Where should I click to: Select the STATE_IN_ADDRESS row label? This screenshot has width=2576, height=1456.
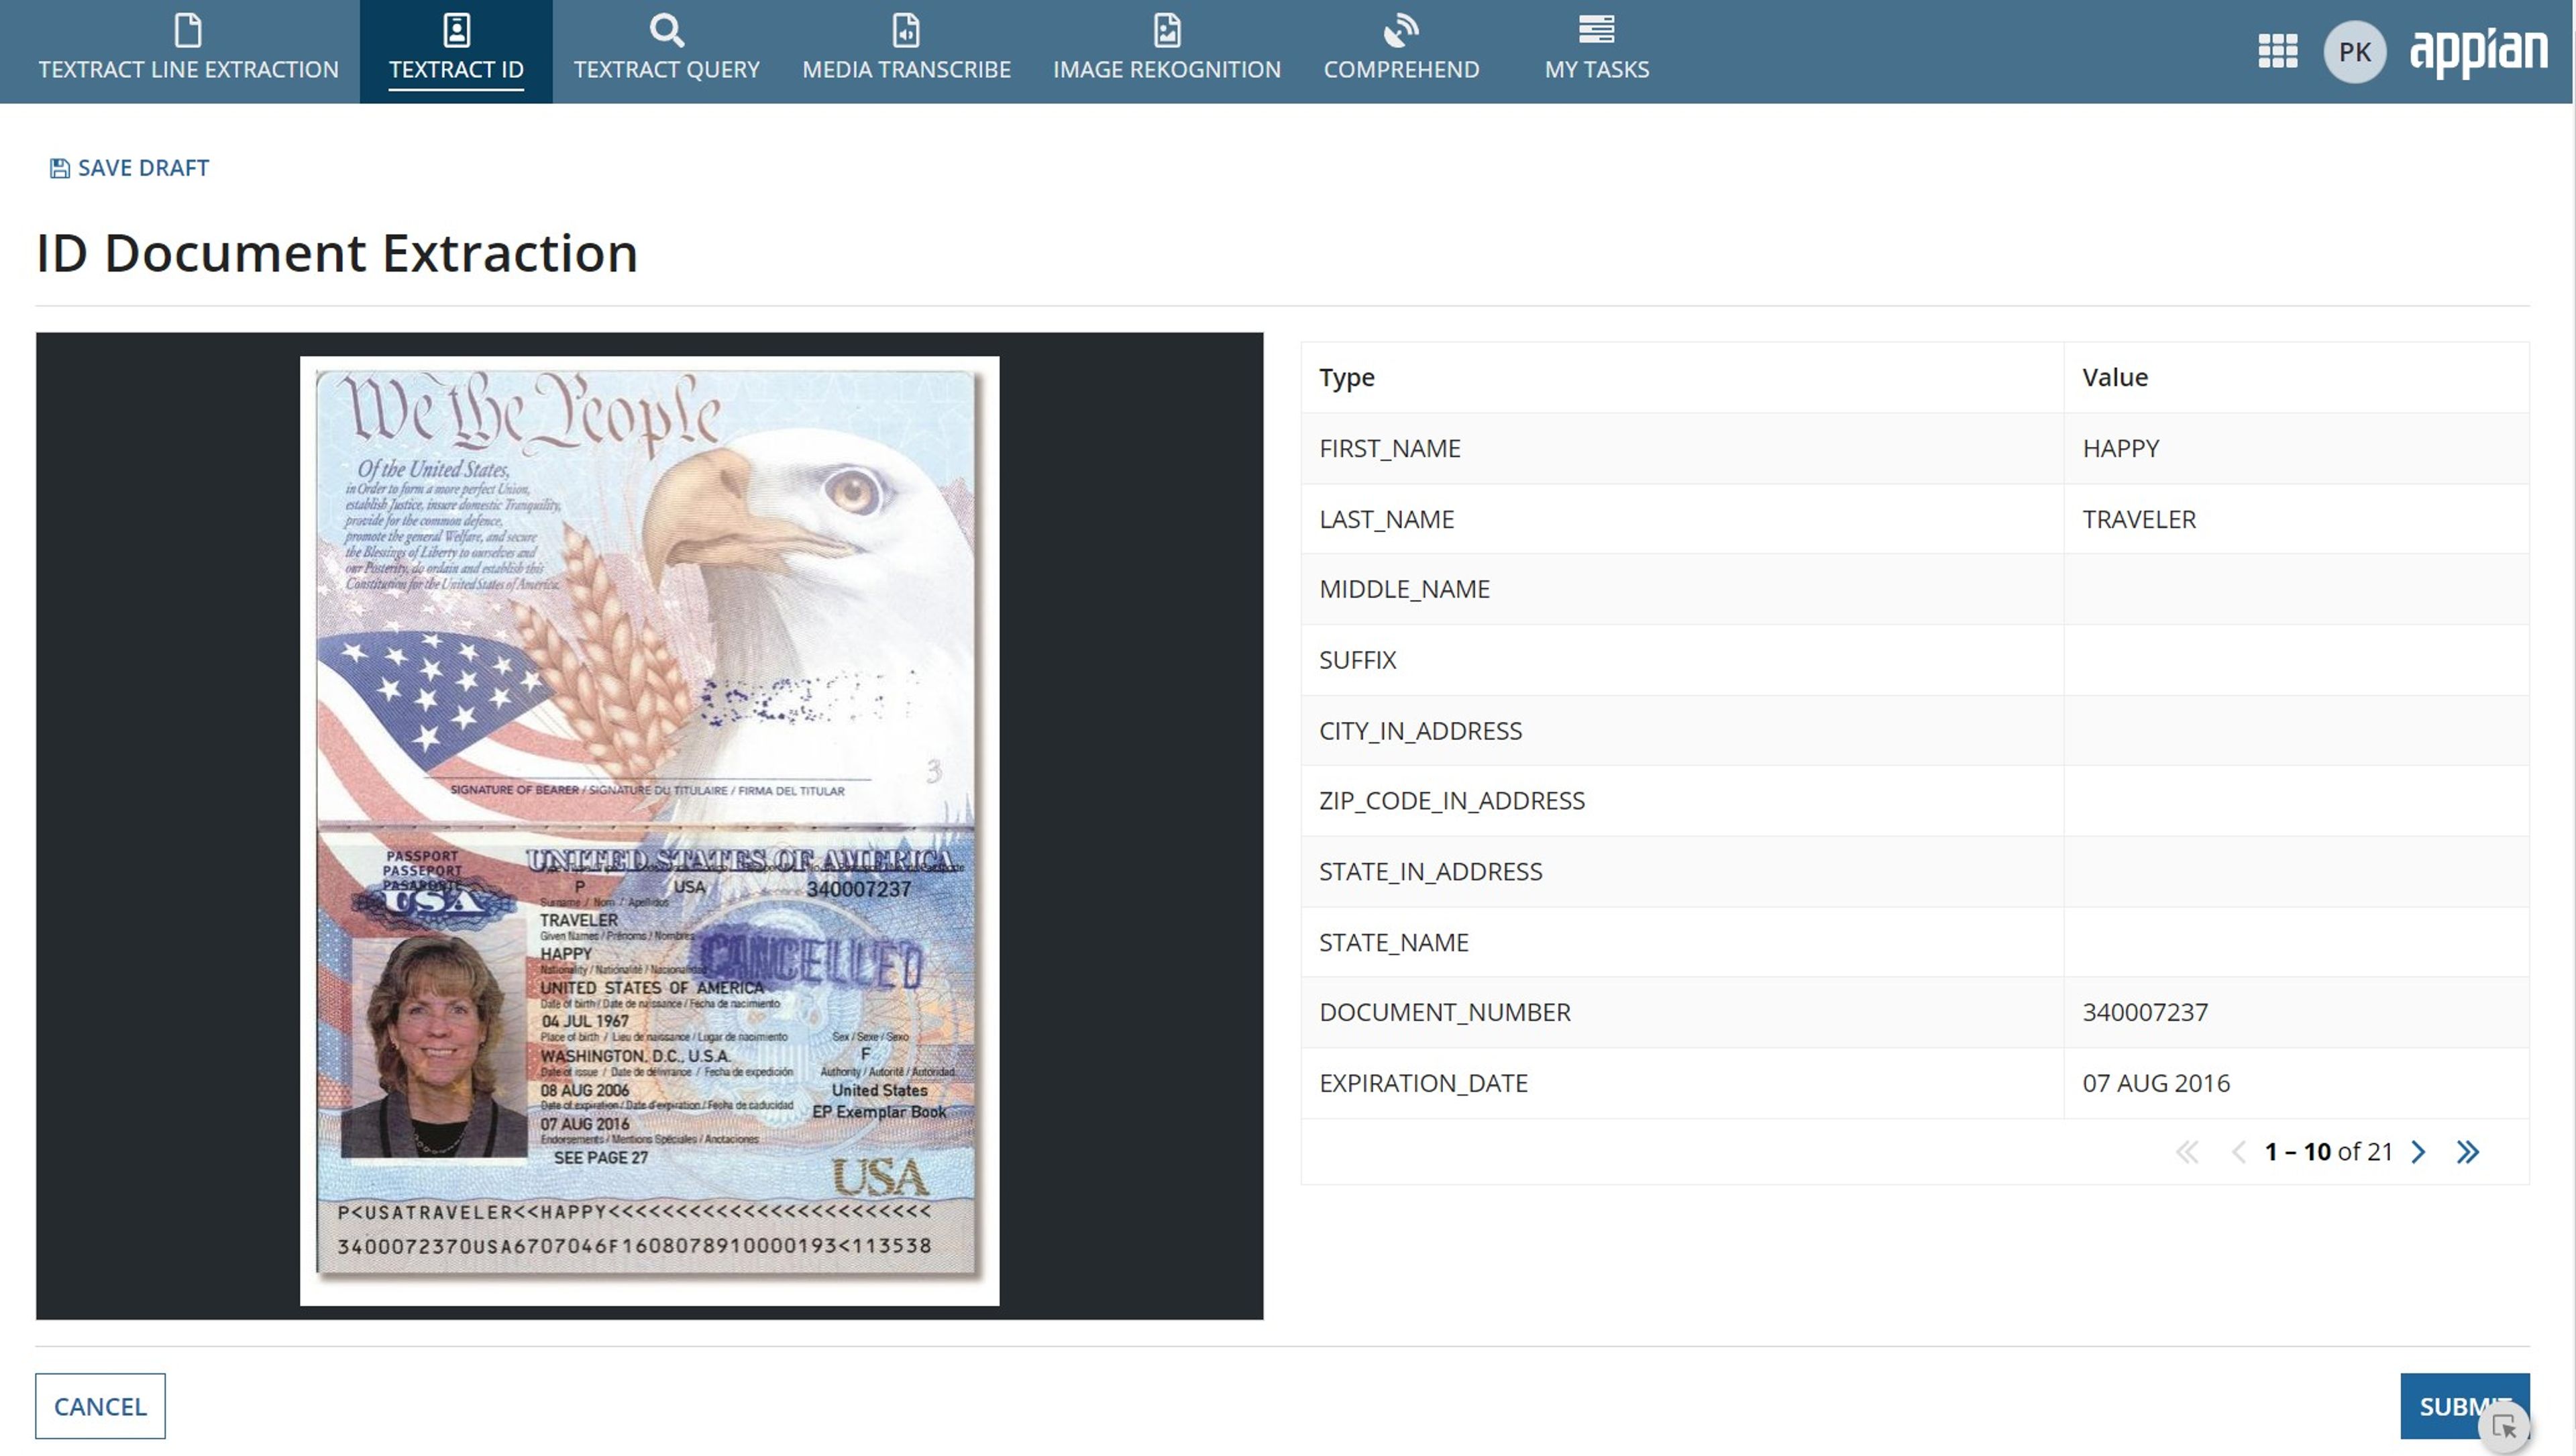coord(1430,871)
